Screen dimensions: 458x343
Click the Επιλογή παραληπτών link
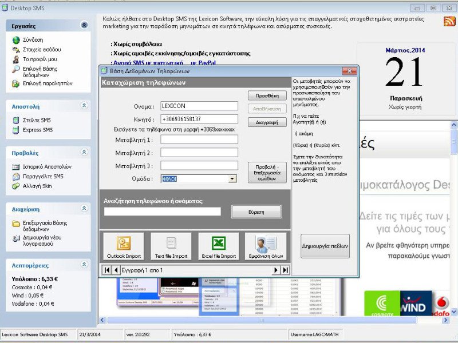pyautogui.click(x=48, y=83)
